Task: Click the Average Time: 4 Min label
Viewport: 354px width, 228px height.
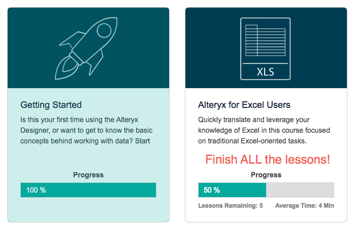Action: click(304, 206)
